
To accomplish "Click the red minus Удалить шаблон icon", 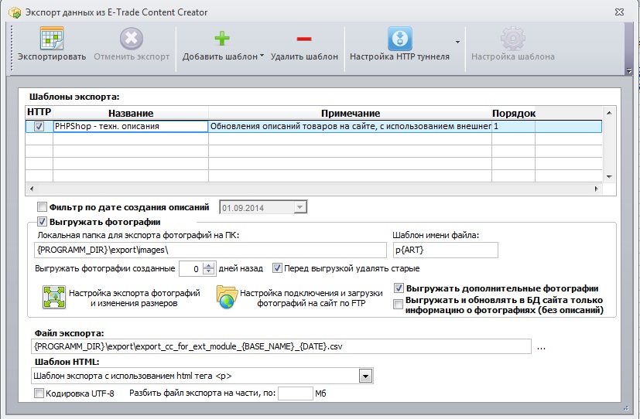I will 304,39.
